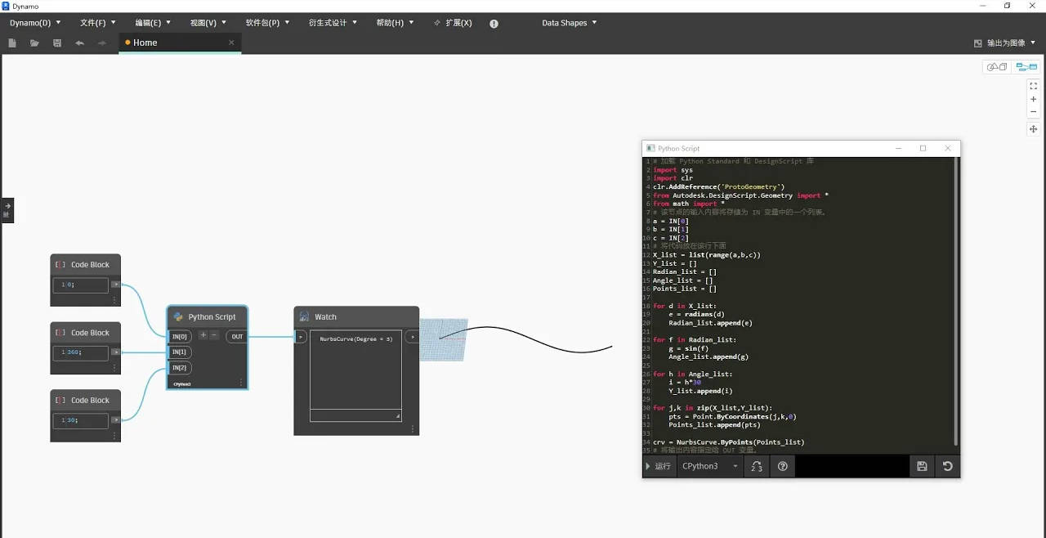Click the fit-to-screen icon on the right
This screenshot has width=1046, height=538.
(x=1033, y=85)
